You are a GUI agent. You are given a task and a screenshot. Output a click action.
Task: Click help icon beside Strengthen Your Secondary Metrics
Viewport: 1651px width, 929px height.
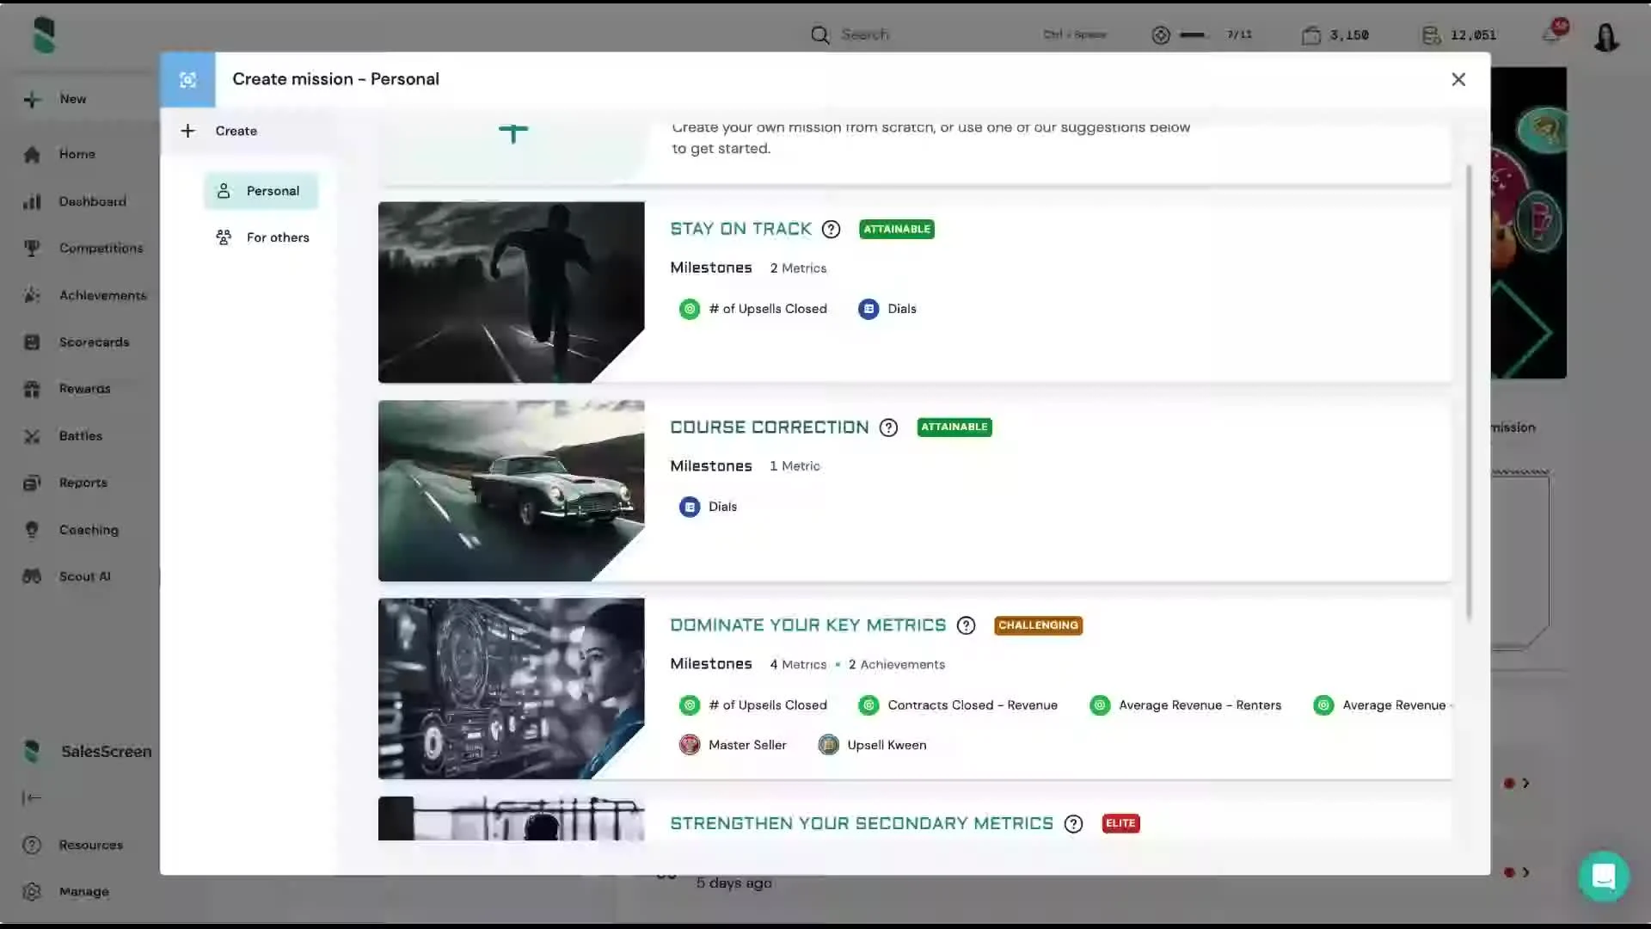(x=1073, y=824)
